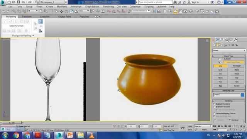
Task: Check Enable In Viewport option
Action: coord(214,107)
